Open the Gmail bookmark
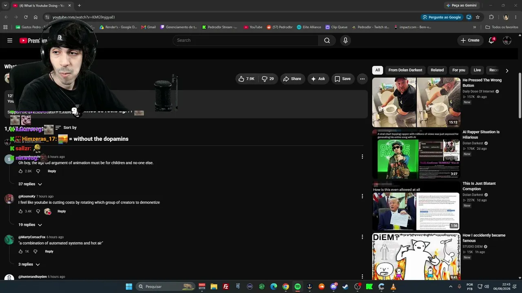 tap(148, 27)
